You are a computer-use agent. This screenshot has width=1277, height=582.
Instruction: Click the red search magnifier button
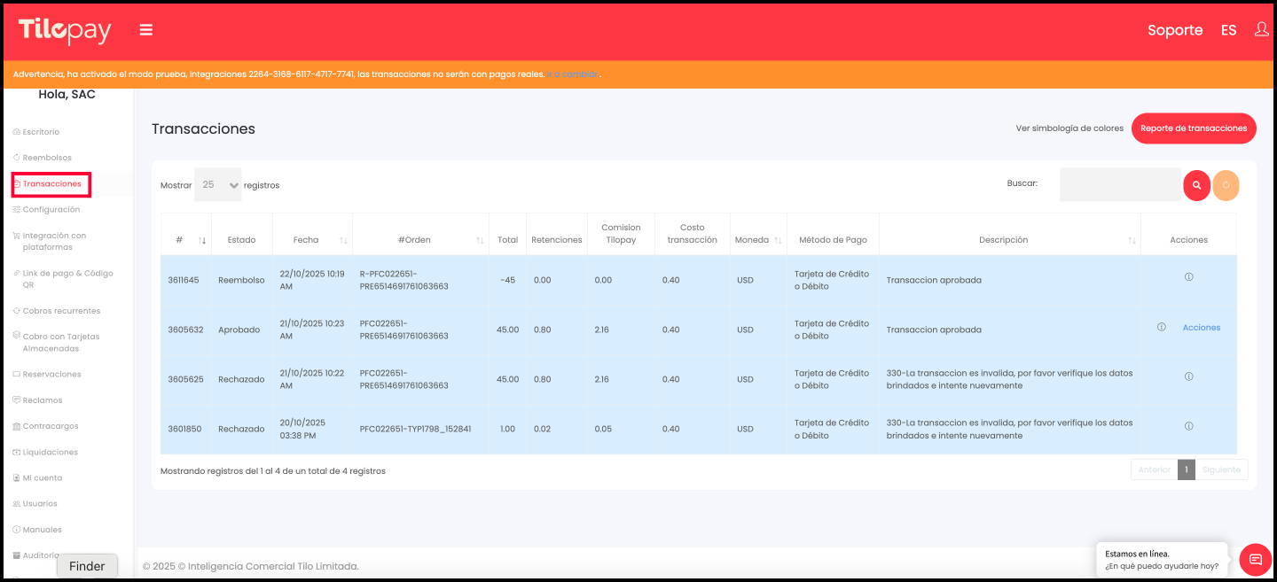tap(1196, 185)
